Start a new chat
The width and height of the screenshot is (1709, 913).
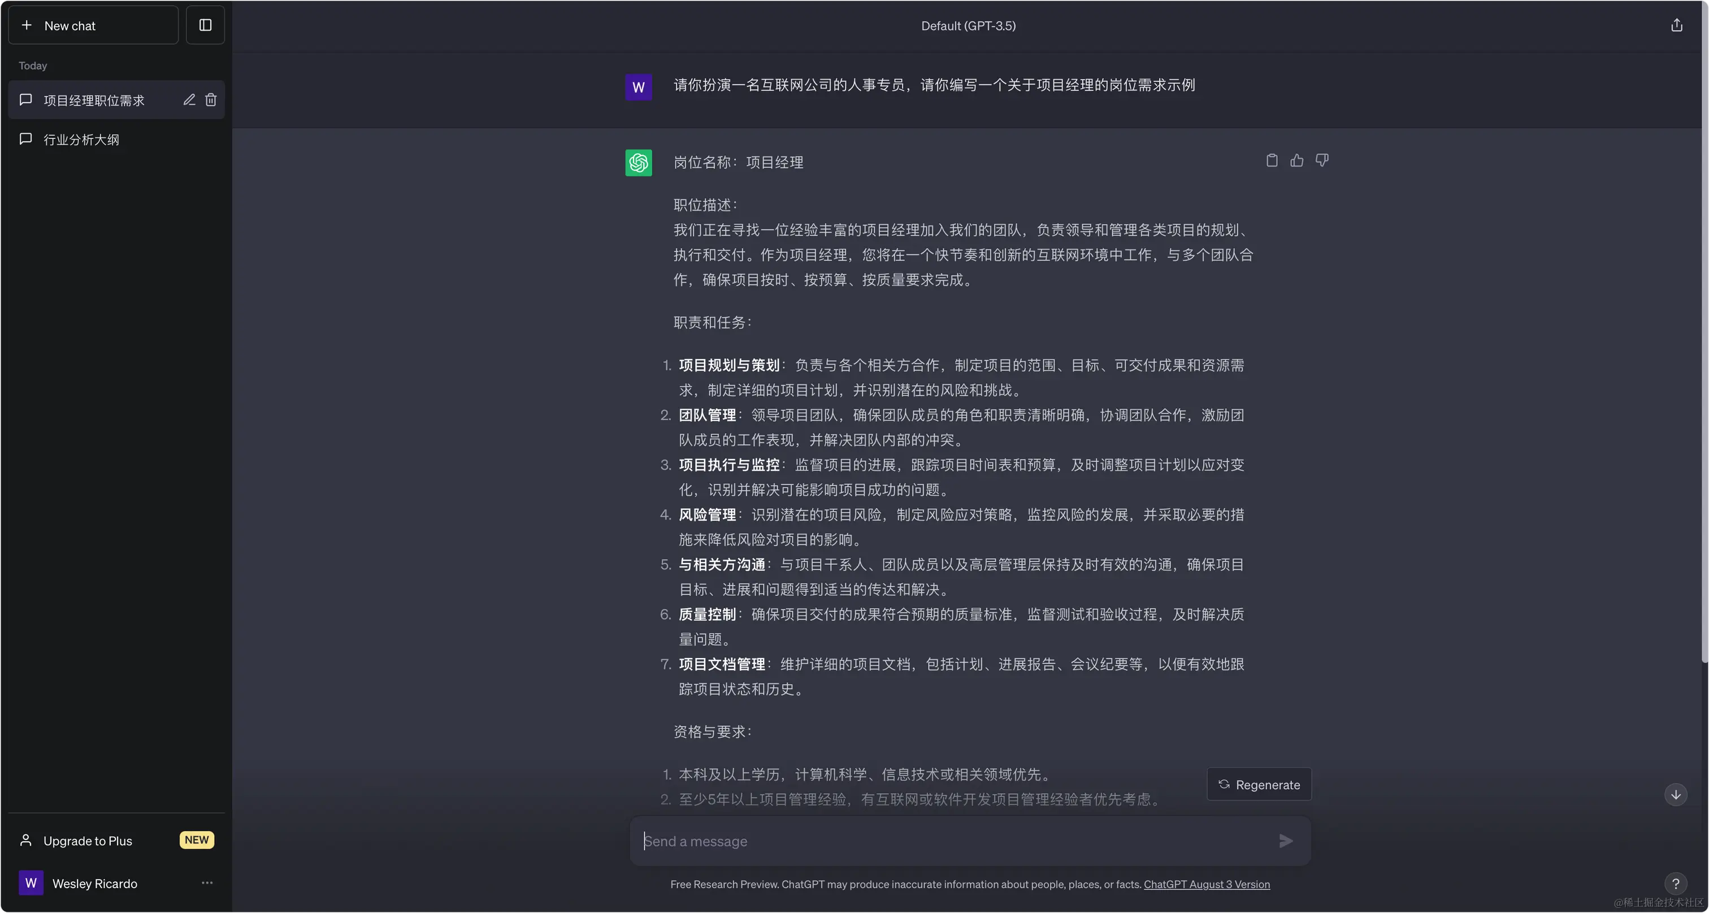[x=92, y=25]
